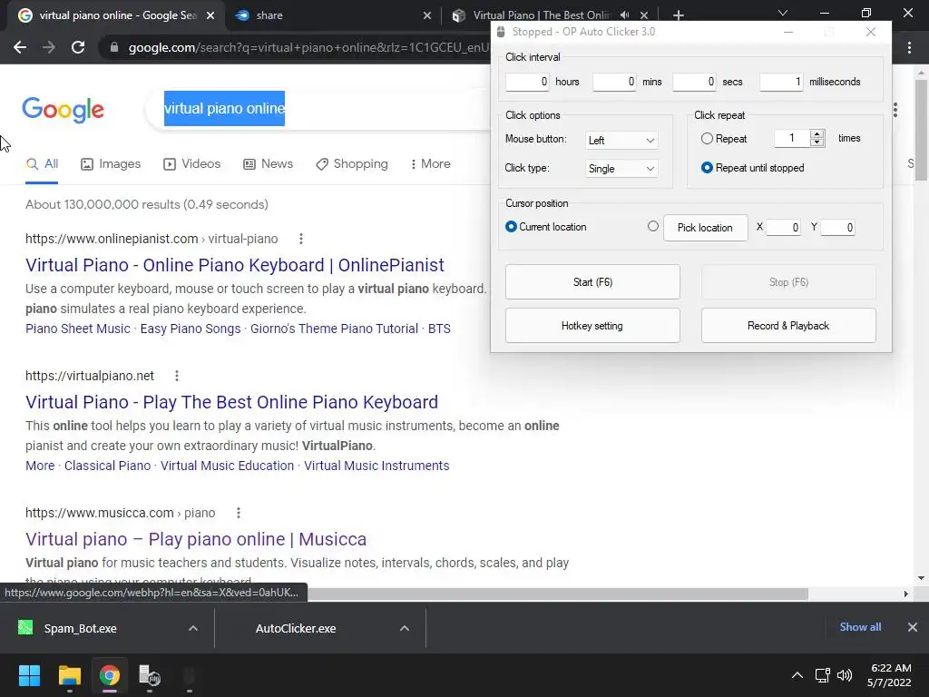The height and width of the screenshot is (697, 929).
Task: Open options for virtualpiano.net result
Action: click(x=177, y=376)
